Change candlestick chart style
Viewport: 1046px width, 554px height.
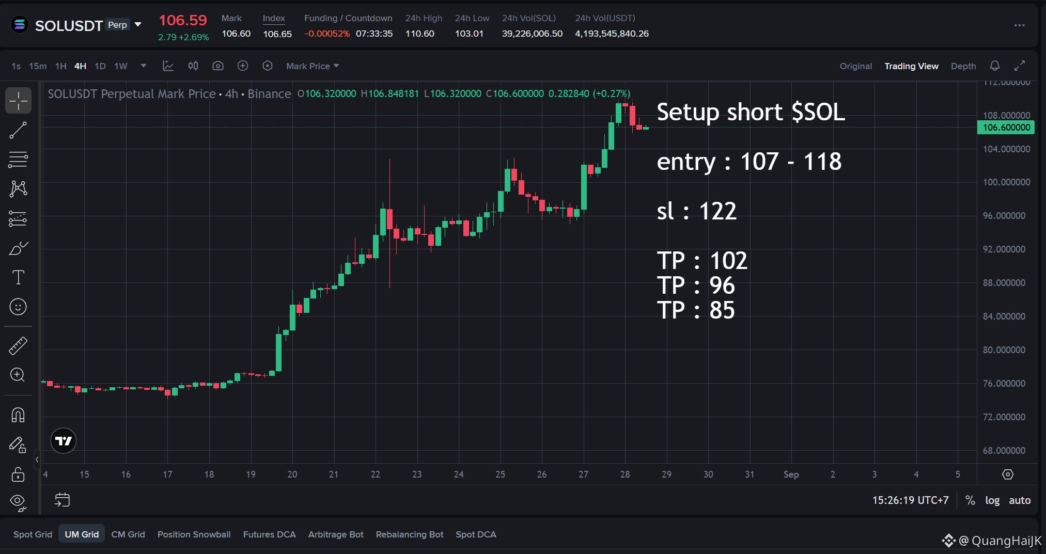point(193,66)
